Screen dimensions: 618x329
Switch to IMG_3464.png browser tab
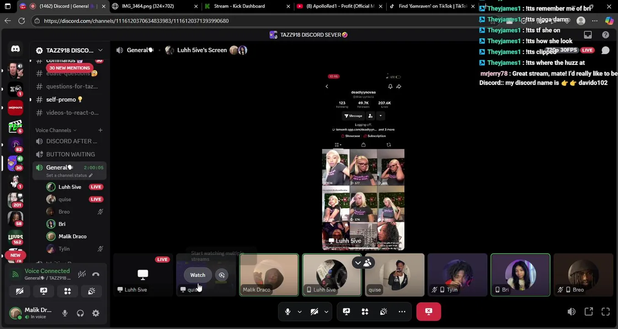[x=155, y=6]
